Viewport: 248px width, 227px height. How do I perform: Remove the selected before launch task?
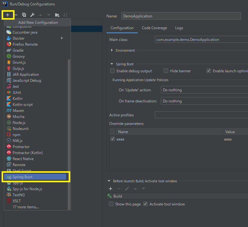119,189
